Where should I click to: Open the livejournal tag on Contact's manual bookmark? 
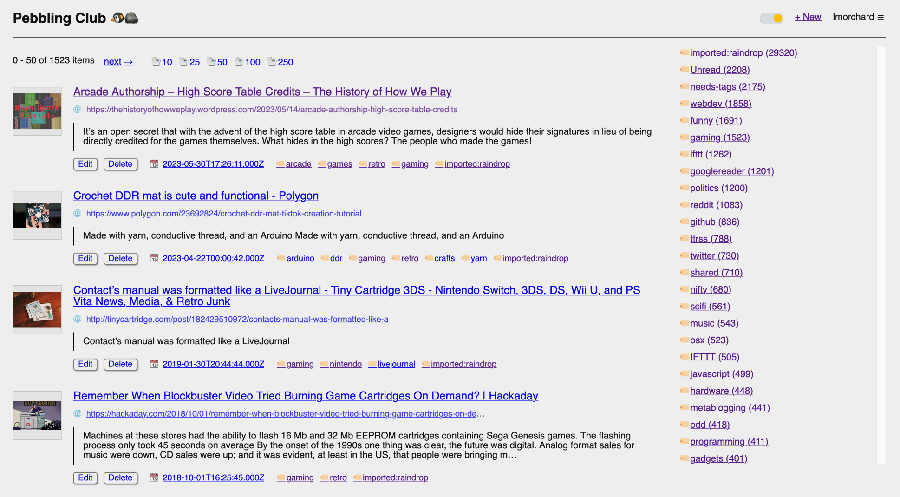[396, 364]
